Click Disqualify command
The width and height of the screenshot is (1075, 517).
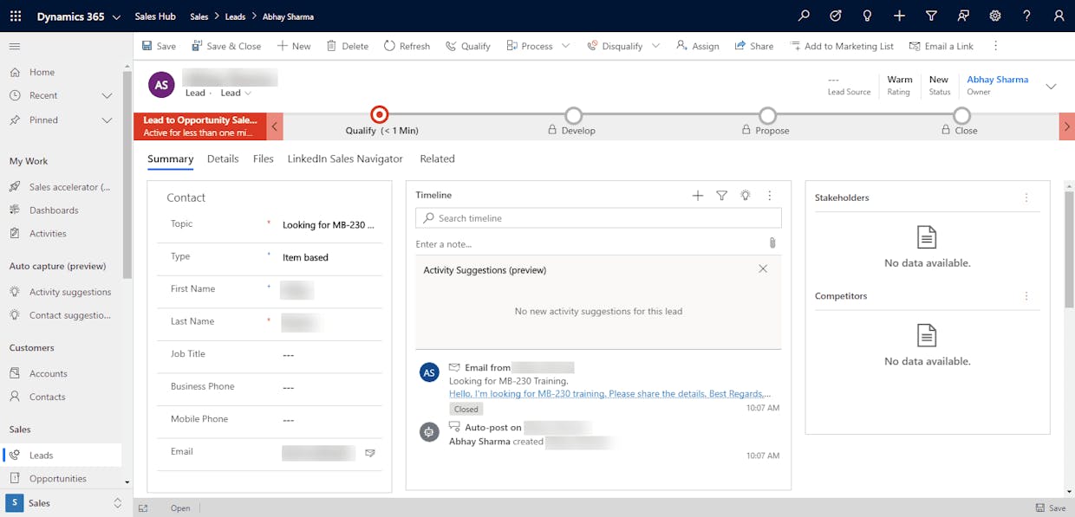(x=615, y=46)
